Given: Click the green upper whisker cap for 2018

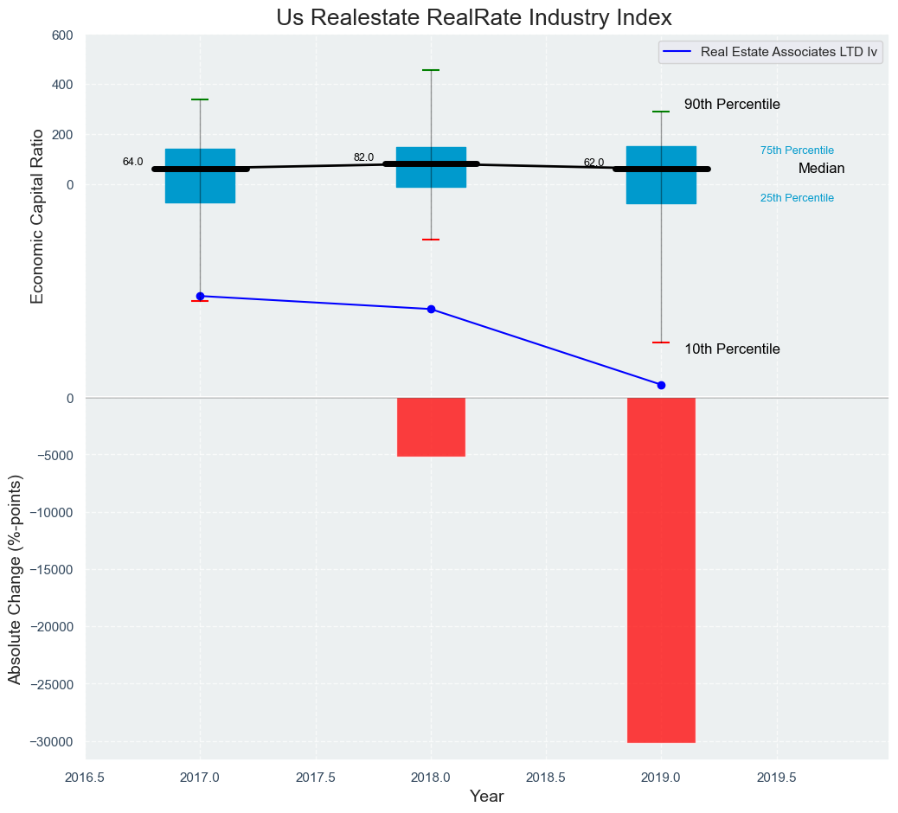Looking at the screenshot, I should point(431,70).
